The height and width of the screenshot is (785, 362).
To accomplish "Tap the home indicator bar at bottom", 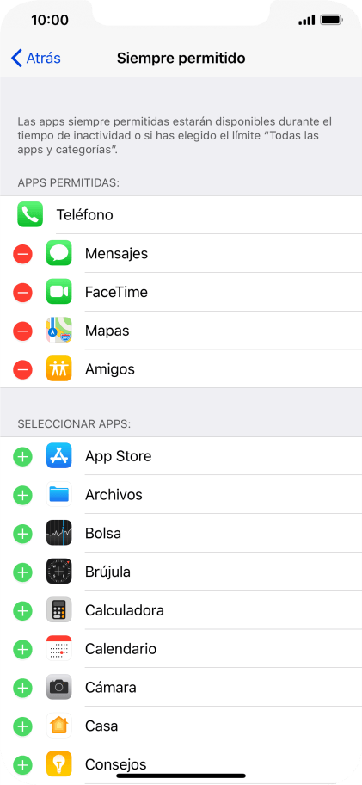I will (181, 776).
